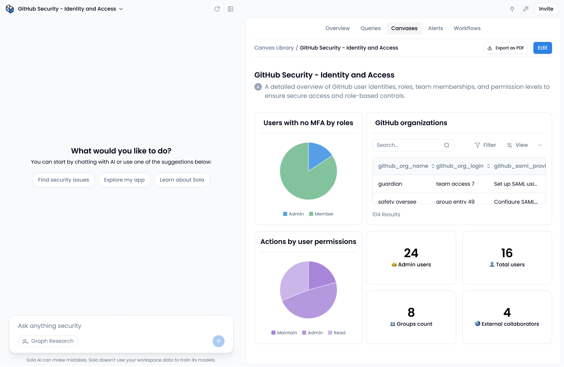The width and height of the screenshot is (564, 367).
Task: Click the people icon beside Groups count
Action: pos(393,324)
